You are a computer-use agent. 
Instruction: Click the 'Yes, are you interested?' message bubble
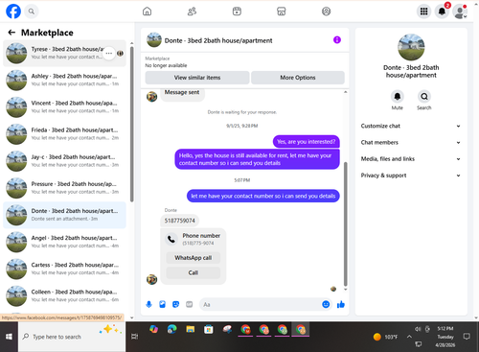[306, 142]
